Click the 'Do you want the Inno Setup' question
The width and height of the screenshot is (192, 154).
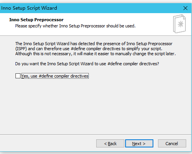click(x=87, y=64)
